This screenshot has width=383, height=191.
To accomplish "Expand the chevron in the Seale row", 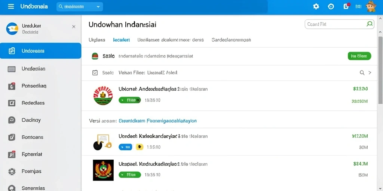I will (370, 73).
